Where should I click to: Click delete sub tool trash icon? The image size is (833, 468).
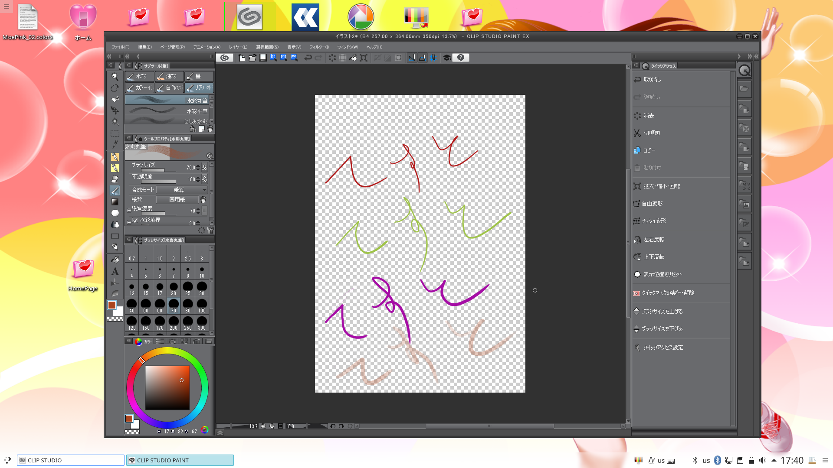pos(210,129)
